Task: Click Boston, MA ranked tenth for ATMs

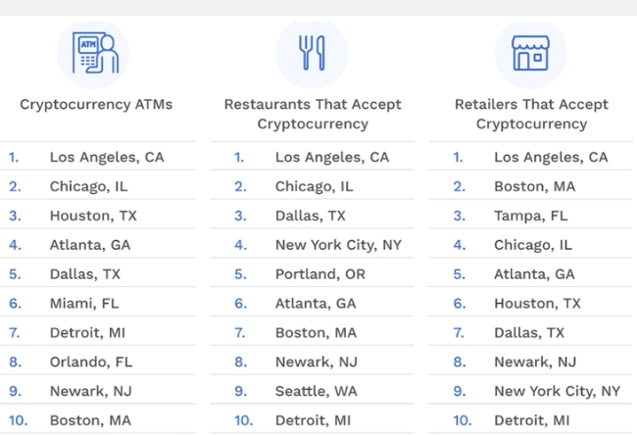Action: tap(90, 420)
